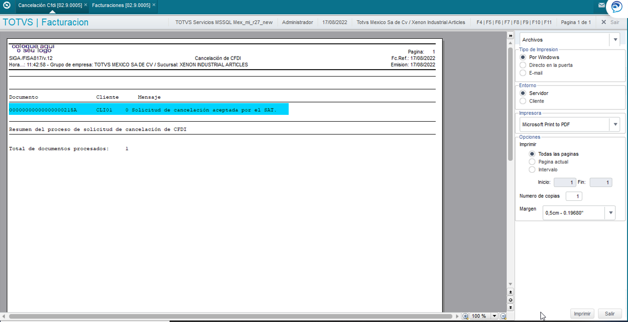The image size is (628, 322).
Task: Switch to Facturaciones tab
Action: (121, 5)
